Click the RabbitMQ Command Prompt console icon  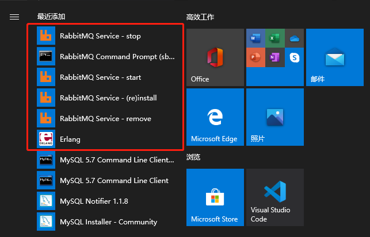coord(46,56)
